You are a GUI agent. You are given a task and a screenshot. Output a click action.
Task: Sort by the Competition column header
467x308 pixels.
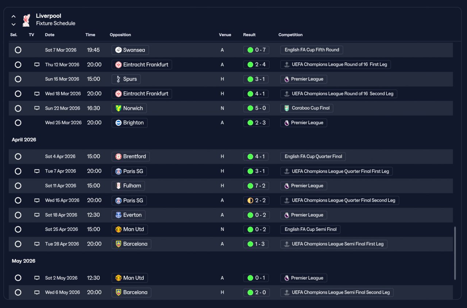[290, 35]
